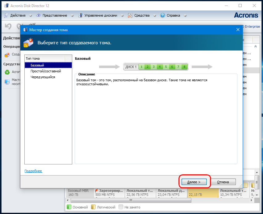Open the Представление menu
Image resolution: width=263 pixels, height=214 pixels.
55,15
